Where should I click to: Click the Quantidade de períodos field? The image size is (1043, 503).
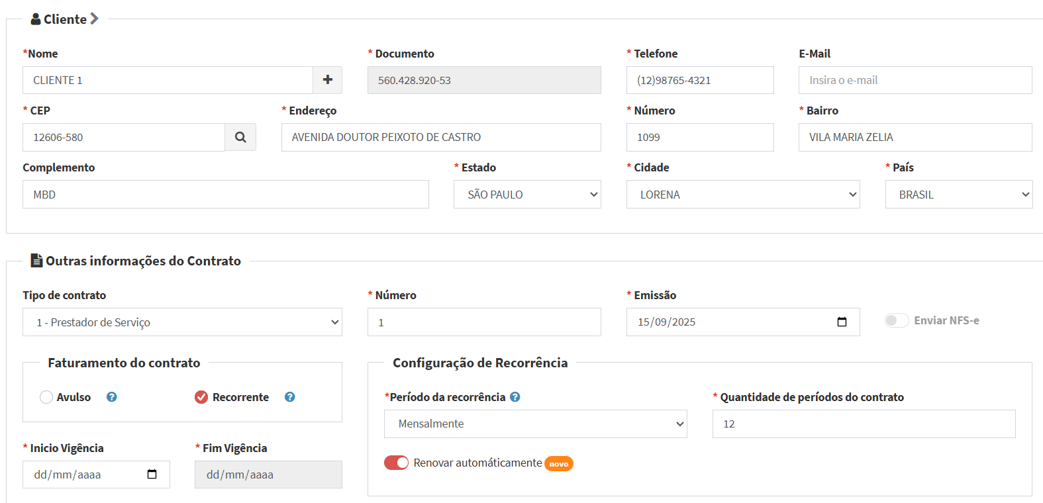tap(863, 424)
